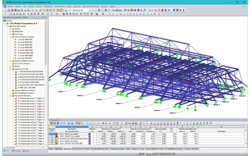Switch to the Conjuntos de barras table tab

click(x=191, y=149)
